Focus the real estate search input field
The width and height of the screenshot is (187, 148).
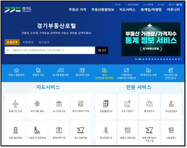coord(50,50)
